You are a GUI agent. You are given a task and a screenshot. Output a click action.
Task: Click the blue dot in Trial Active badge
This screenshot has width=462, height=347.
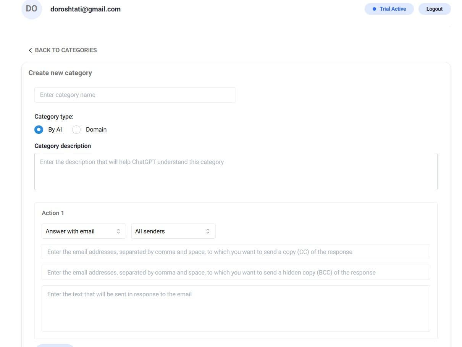click(x=374, y=9)
